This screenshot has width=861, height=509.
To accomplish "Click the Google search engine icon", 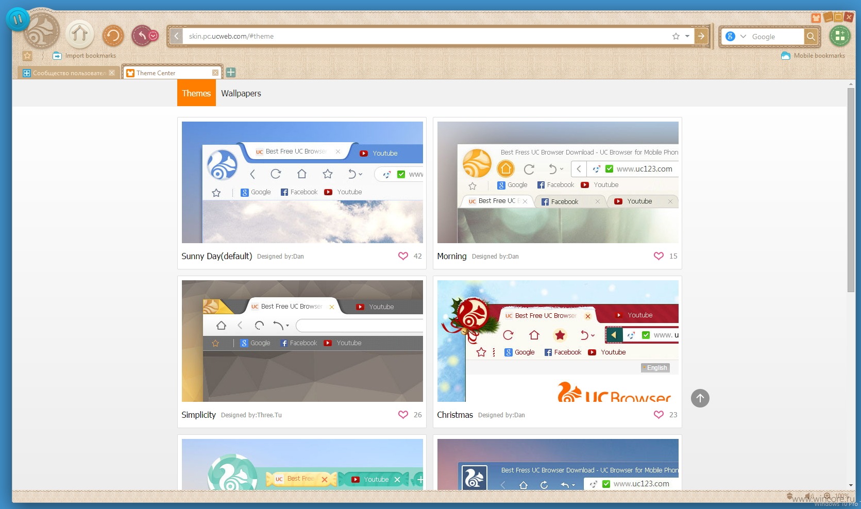I will click(x=730, y=37).
